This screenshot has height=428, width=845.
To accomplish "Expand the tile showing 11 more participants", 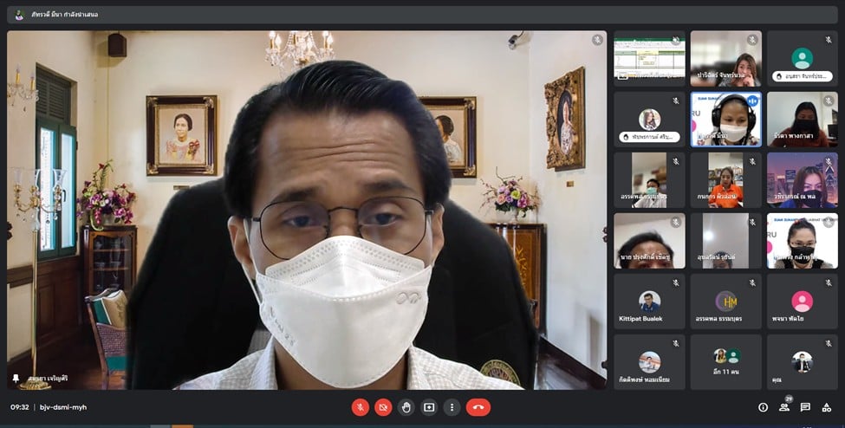I will (x=725, y=362).
